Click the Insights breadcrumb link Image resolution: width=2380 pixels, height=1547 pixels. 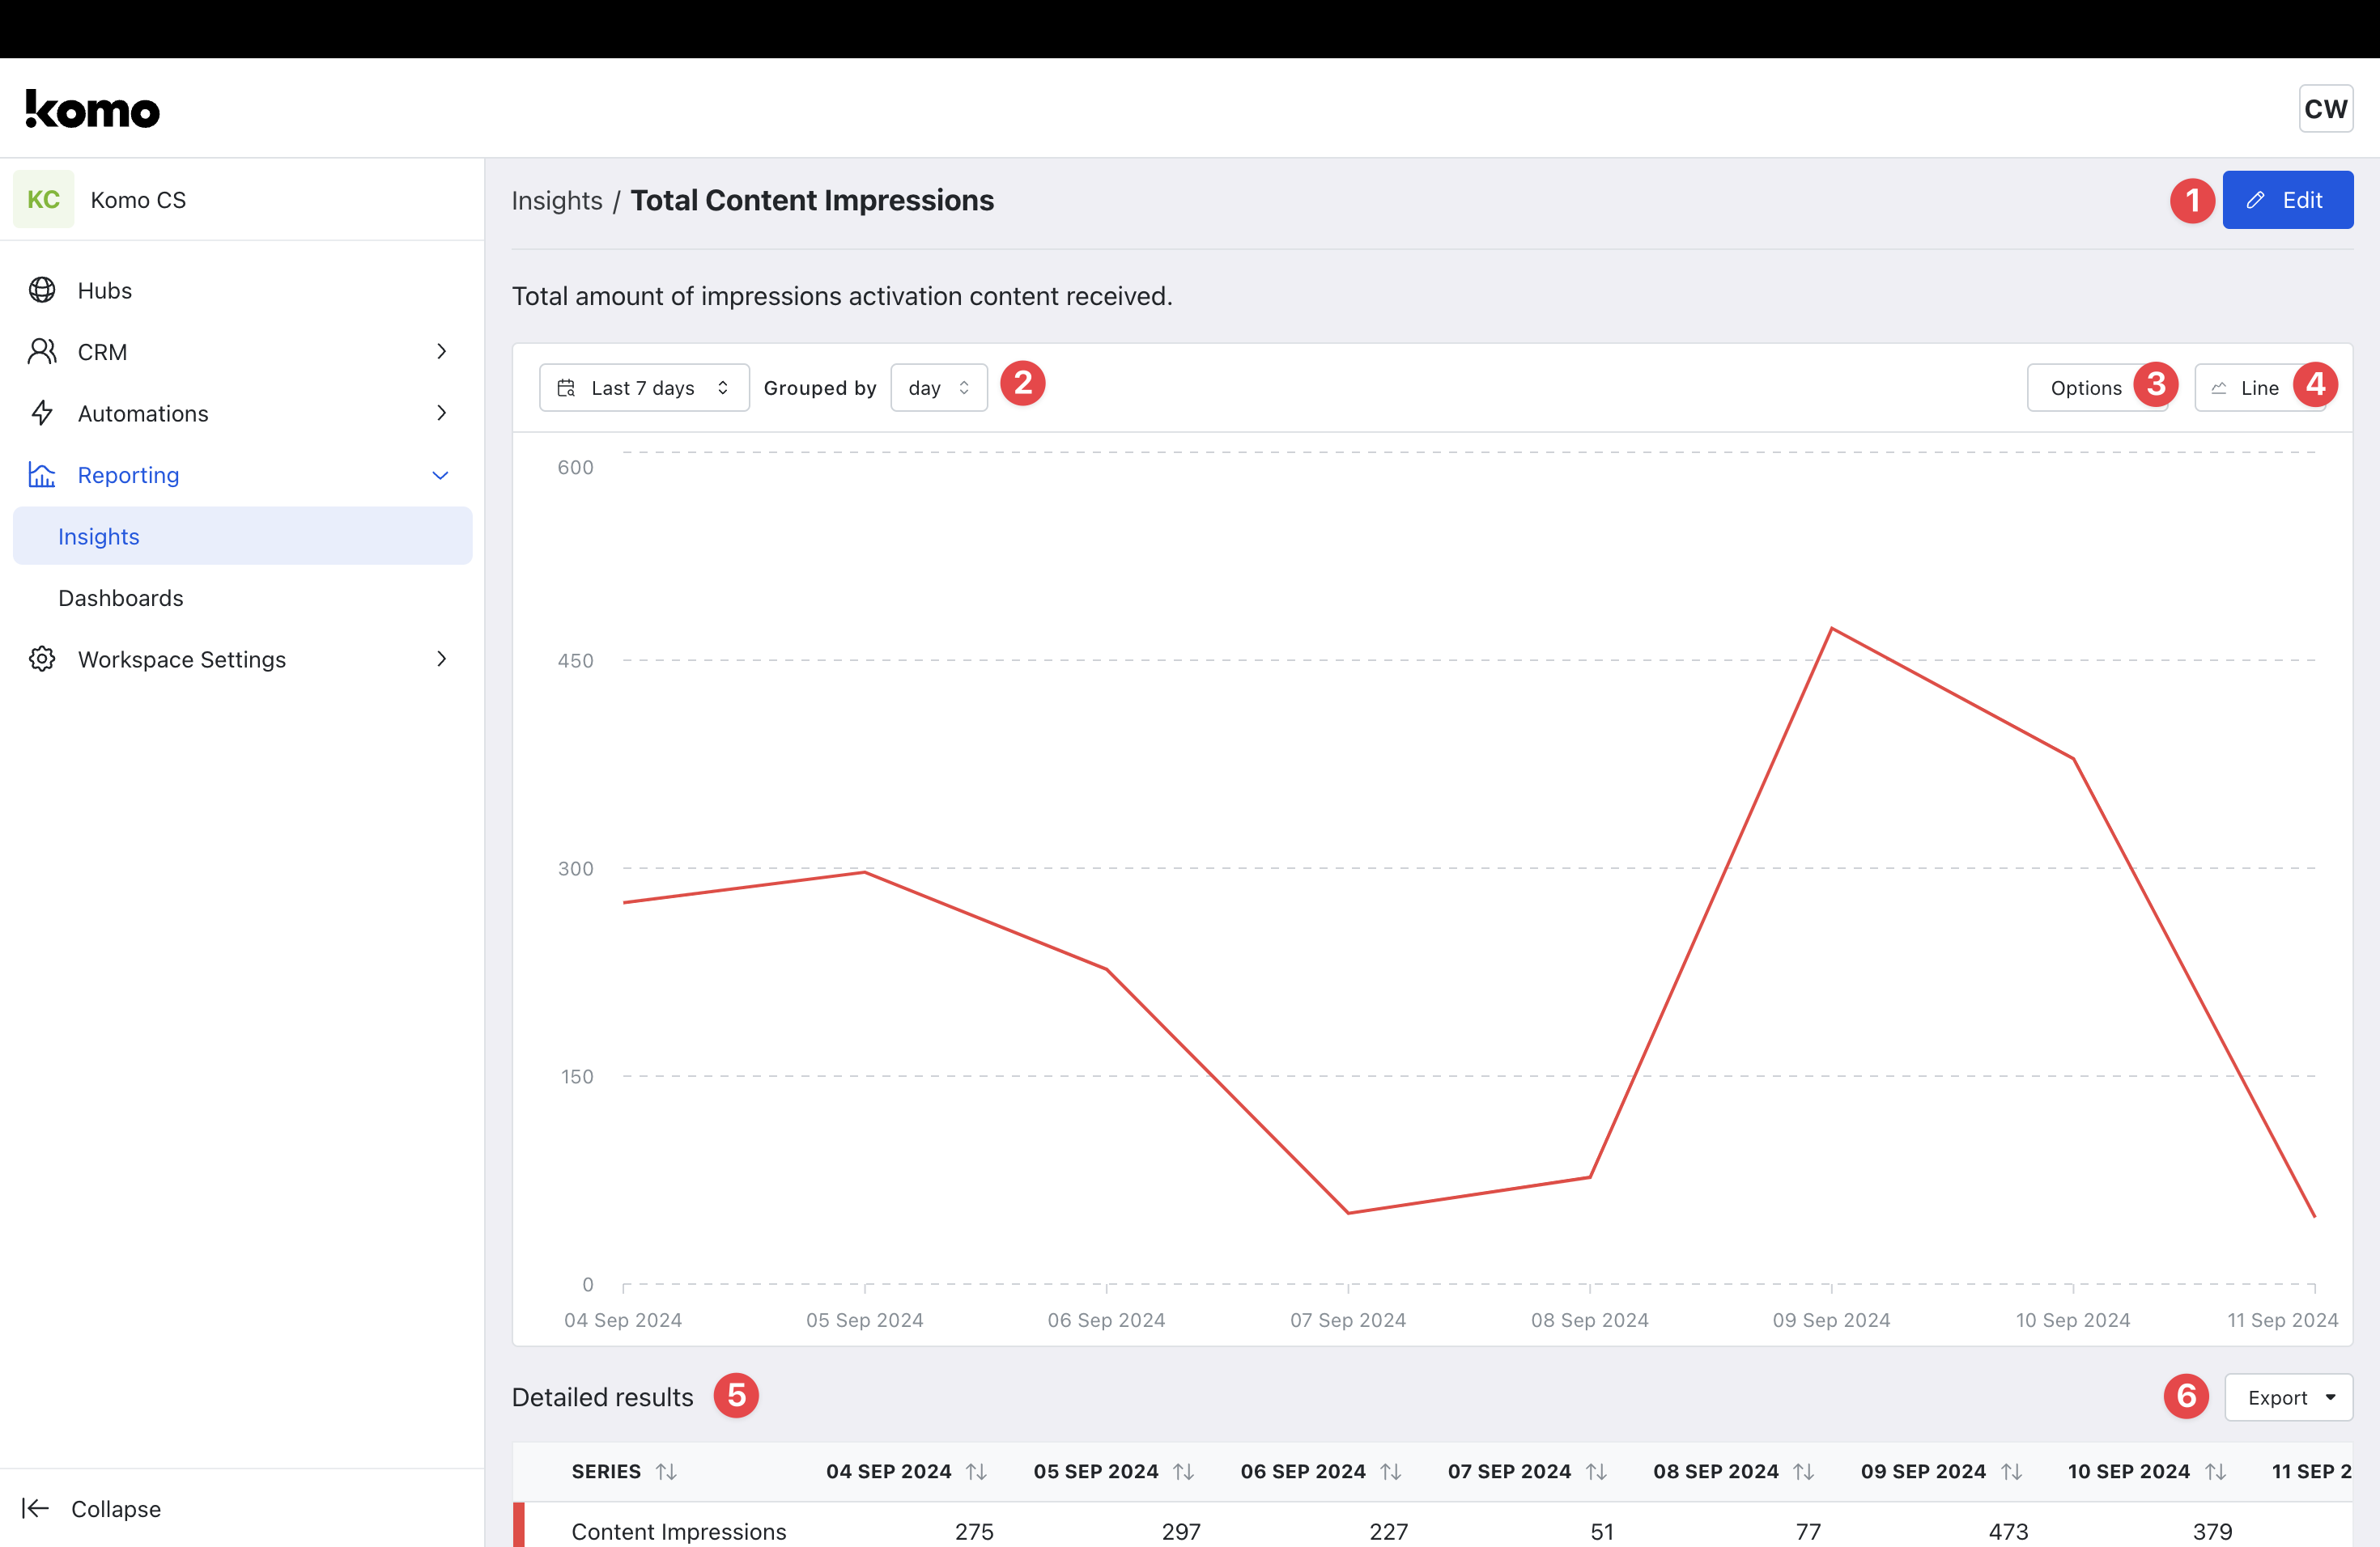557,201
